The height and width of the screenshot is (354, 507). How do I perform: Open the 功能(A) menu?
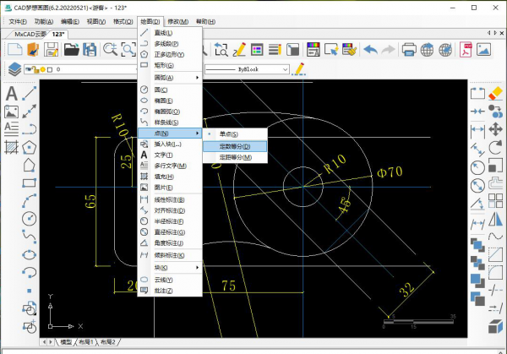(x=44, y=22)
